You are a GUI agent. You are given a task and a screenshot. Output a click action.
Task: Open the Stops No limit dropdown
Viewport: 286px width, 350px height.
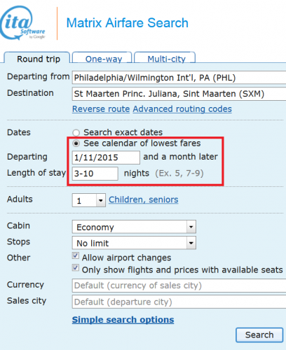[134, 243]
